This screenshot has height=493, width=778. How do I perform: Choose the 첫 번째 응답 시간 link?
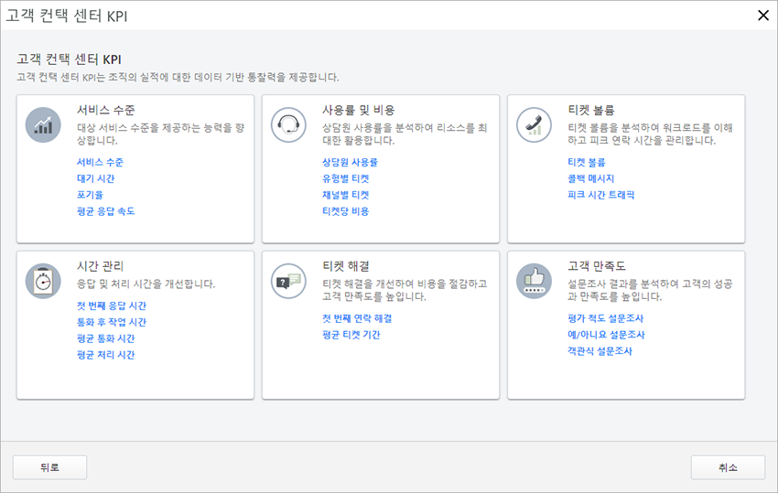click(x=111, y=305)
